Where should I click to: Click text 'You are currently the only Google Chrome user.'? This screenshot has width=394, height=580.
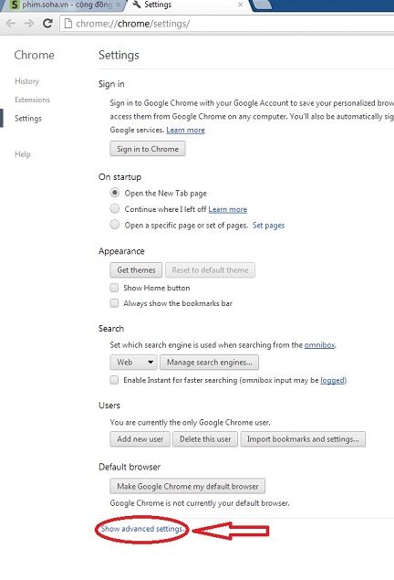[x=191, y=422]
